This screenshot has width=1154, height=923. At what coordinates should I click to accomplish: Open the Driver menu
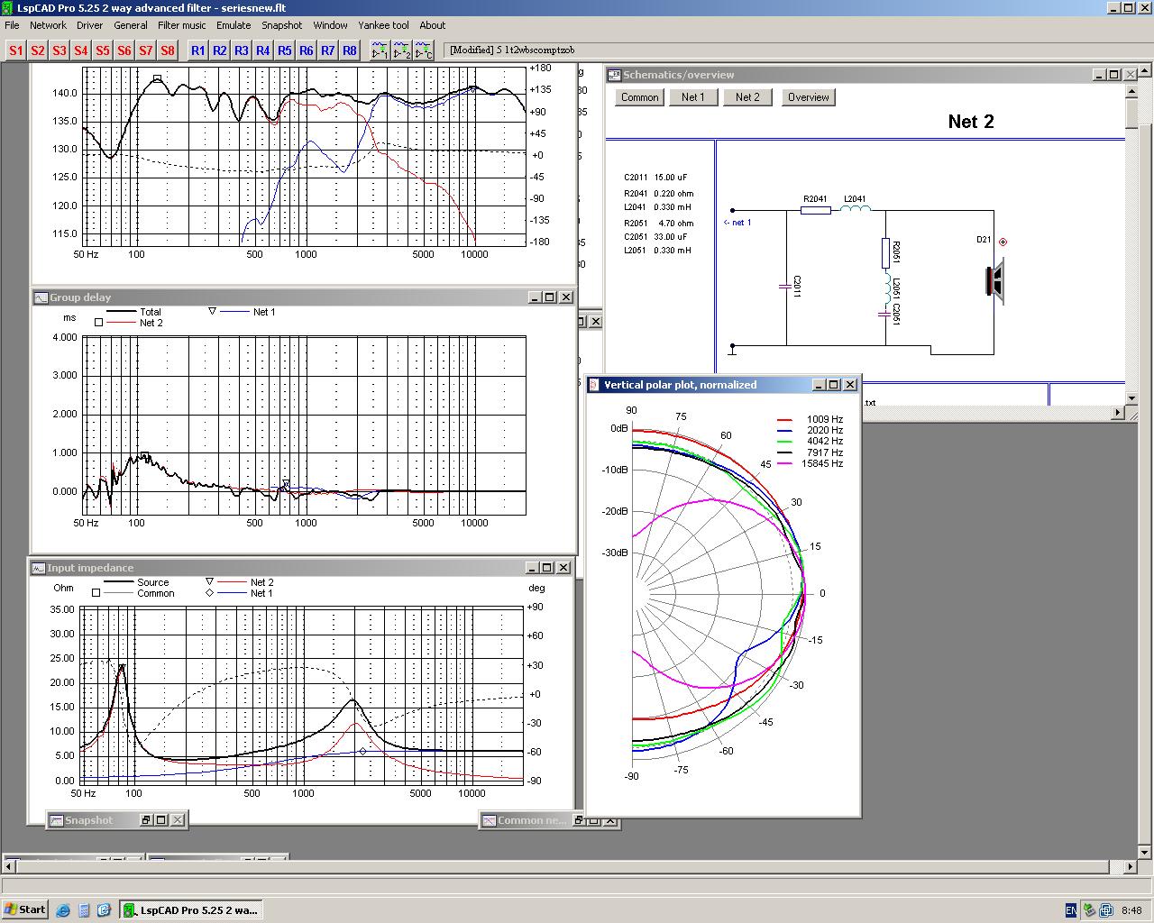pyautogui.click(x=89, y=25)
